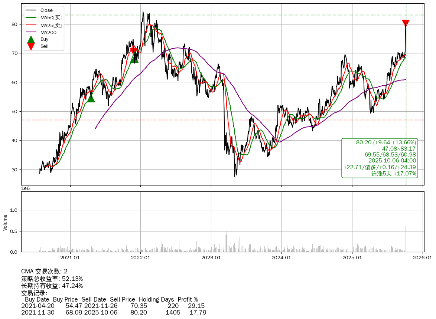
Task: Click the 2024-01 x-axis date label
Action: point(282,258)
